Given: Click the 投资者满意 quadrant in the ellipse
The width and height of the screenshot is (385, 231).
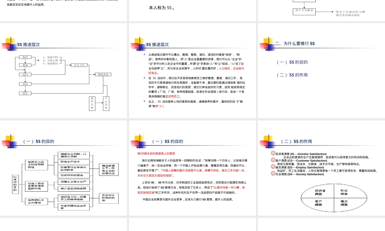Looking at the screenshot, I should (320, 192).
